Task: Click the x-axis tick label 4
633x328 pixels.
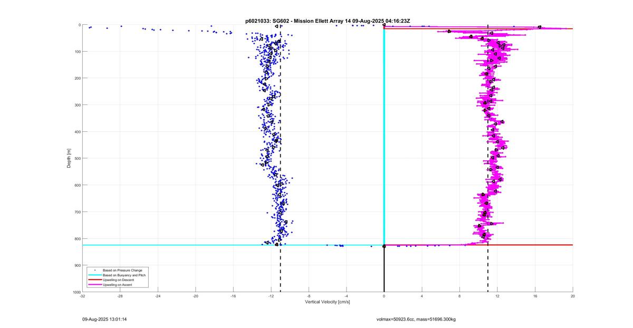Action: (x=422, y=296)
